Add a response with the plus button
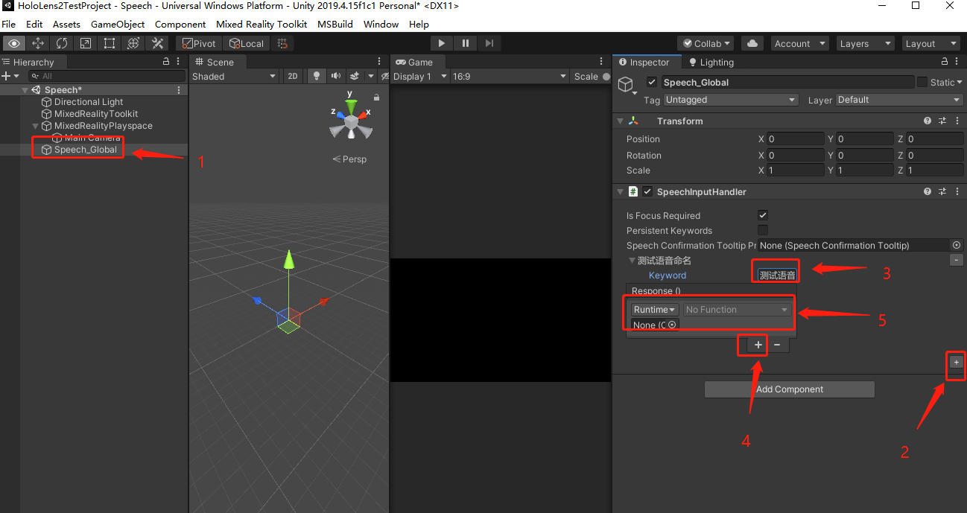The height and width of the screenshot is (513, 967). pos(758,345)
